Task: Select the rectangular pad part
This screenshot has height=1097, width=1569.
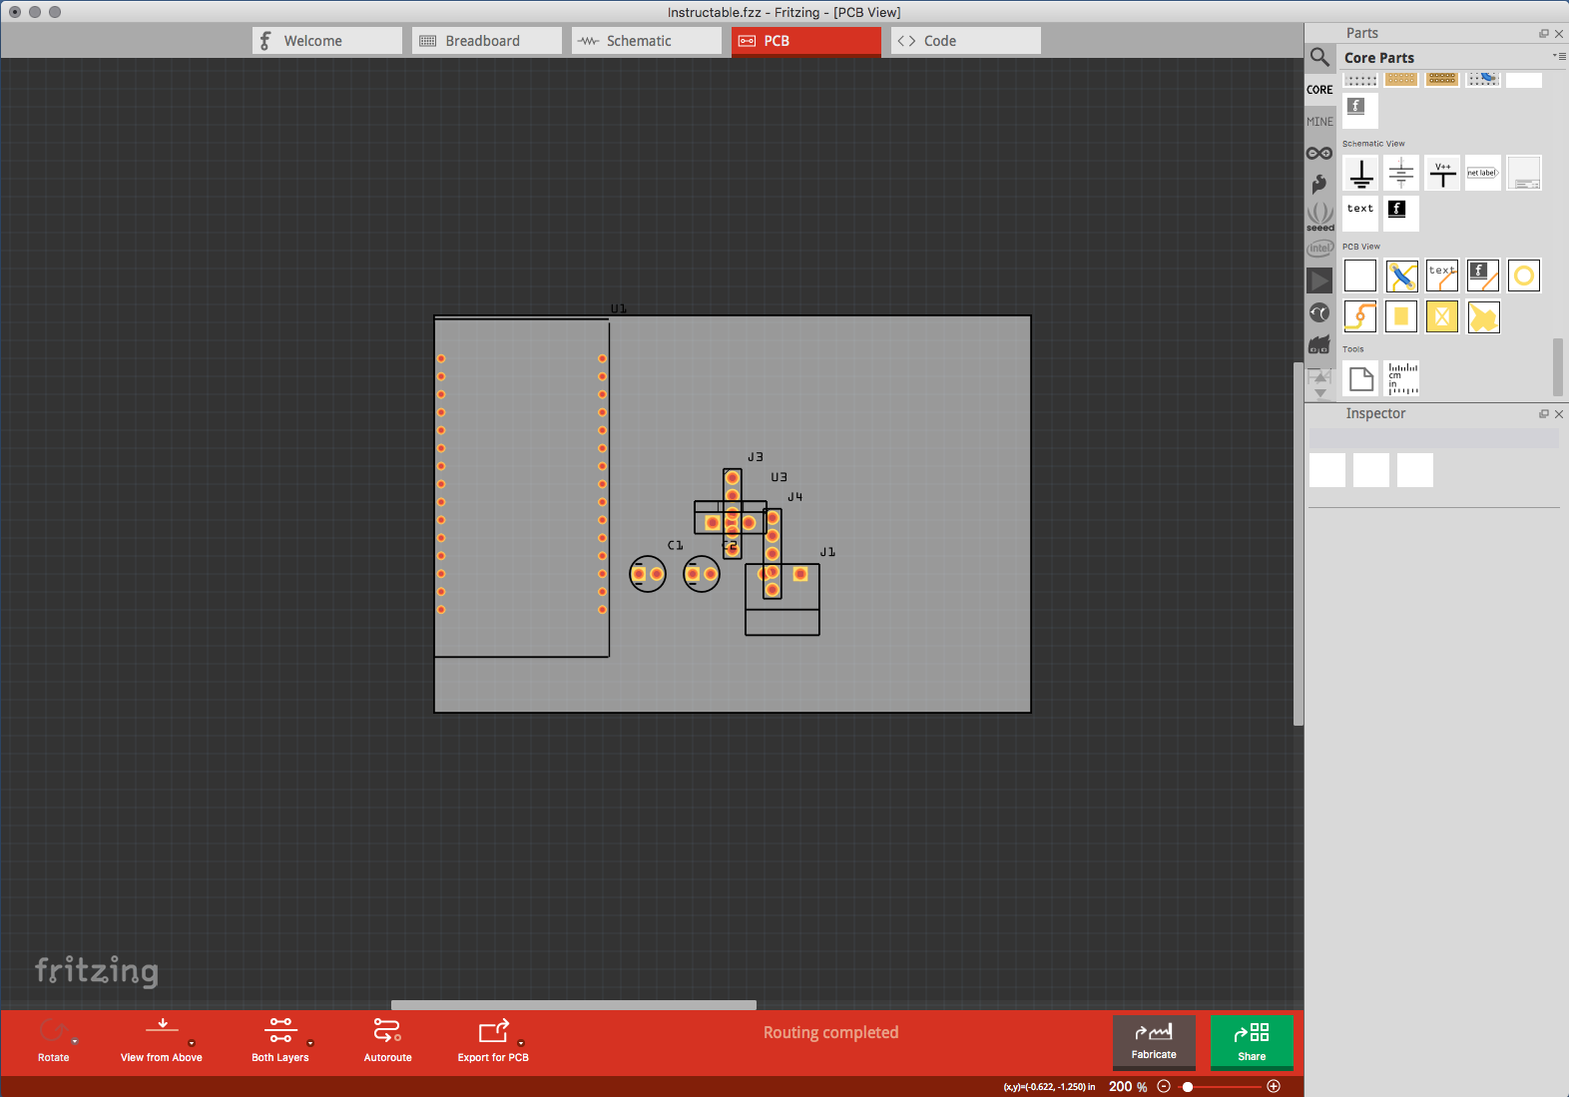Action: point(1401,316)
